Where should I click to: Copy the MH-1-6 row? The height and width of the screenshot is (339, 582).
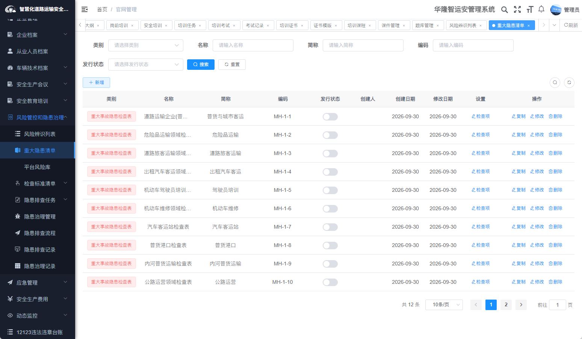[x=519, y=208]
